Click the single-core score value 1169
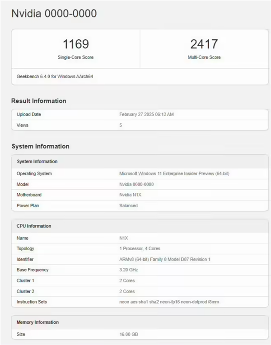 (x=76, y=44)
